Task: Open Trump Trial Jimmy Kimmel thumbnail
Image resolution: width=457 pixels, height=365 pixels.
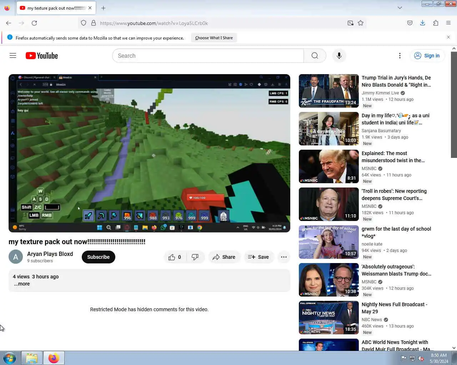Action: coord(329,91)
